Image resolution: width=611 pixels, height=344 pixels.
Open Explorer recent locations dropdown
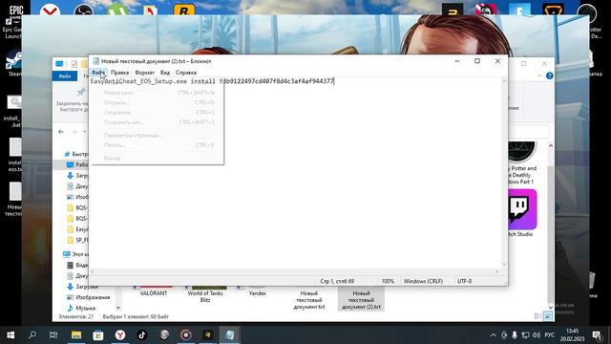85,132
